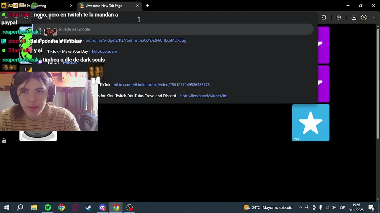Click the ESP language indicator
Image resolution: width=380 pixels, height=213 pixels.
pos(342,208)
